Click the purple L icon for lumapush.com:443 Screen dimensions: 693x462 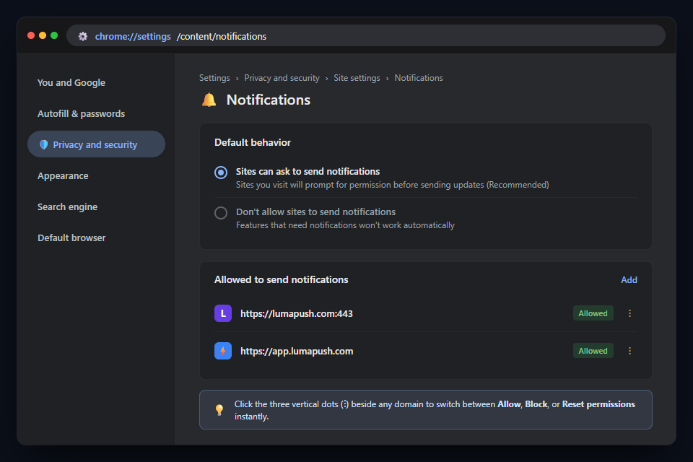click(x=223, y=313)
